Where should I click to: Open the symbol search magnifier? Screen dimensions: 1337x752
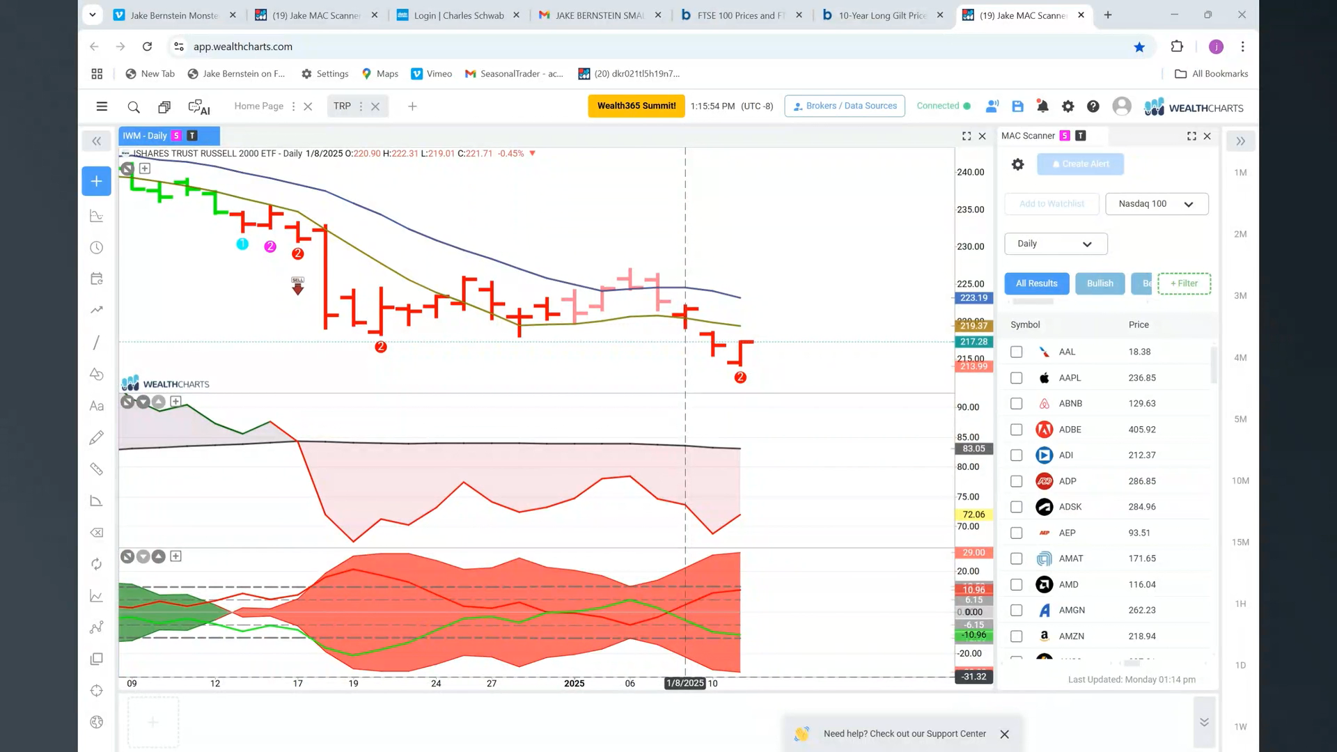point(134,107)
